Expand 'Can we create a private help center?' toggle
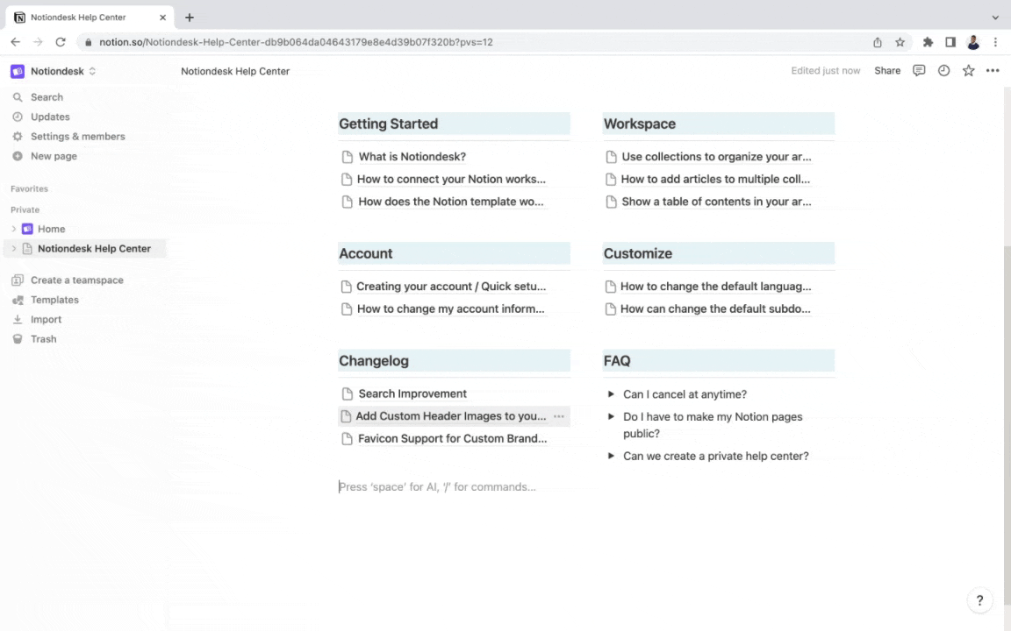The image size is (1011, 631). click(x=611, y=456)
